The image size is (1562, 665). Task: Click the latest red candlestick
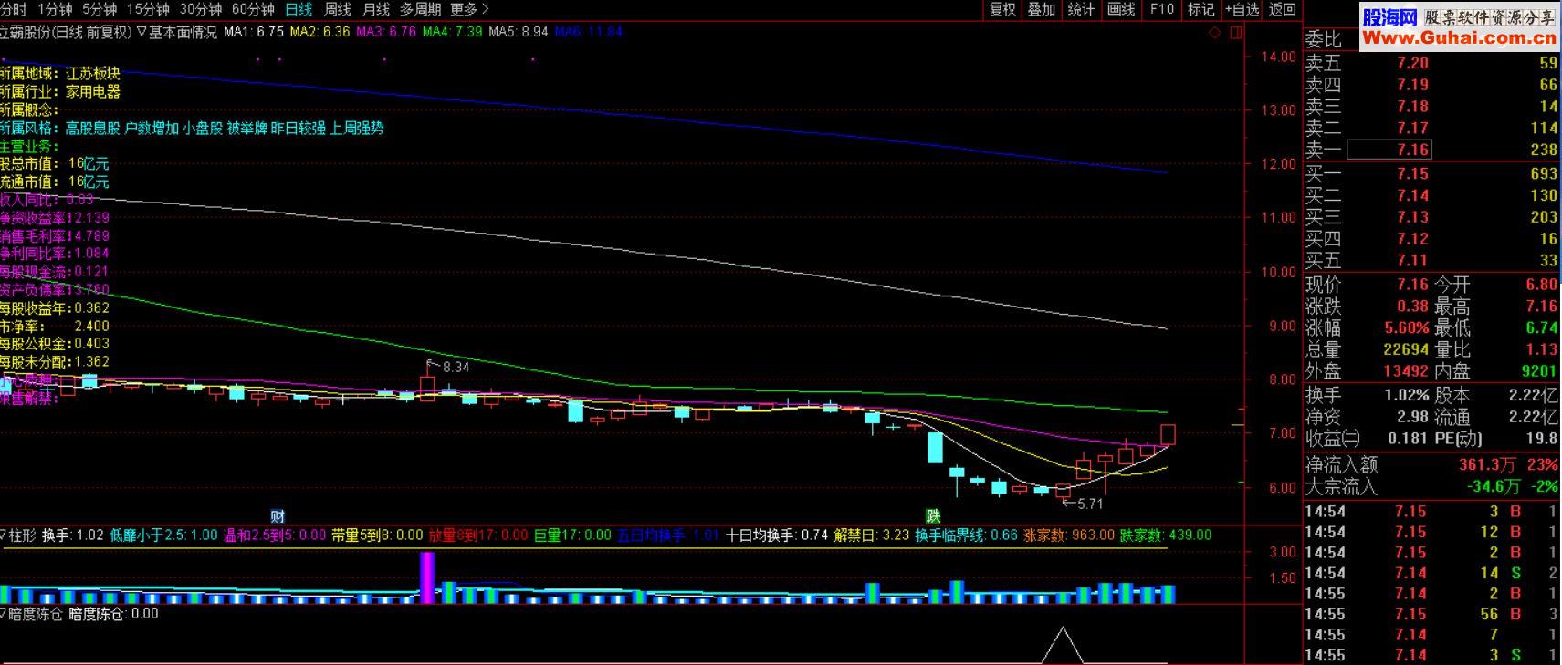point(1168,435)
